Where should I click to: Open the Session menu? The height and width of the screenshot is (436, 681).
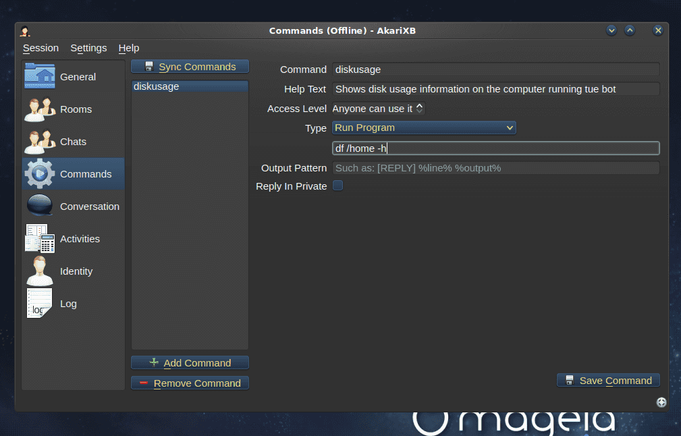tap(40, 48)
